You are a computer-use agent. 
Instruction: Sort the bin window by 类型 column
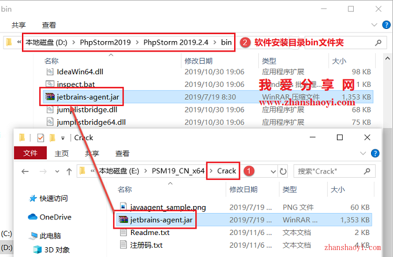(x=269, y=61)
